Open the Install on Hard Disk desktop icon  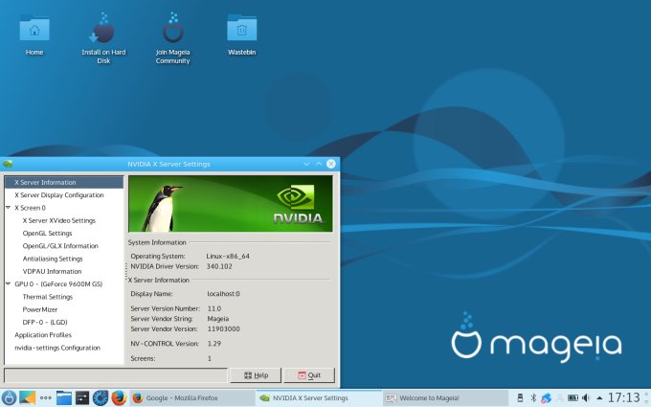tap(103, 38)
